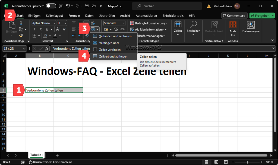278x165 pixels.
Task: Open the merge button dropdown arrow
Action: [97, 29]
